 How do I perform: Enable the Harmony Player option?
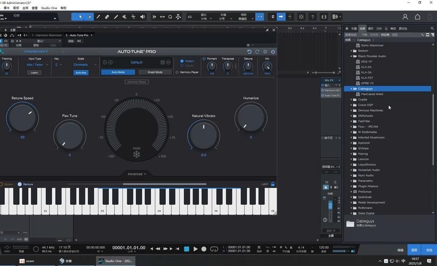click(x=177, y=72)
